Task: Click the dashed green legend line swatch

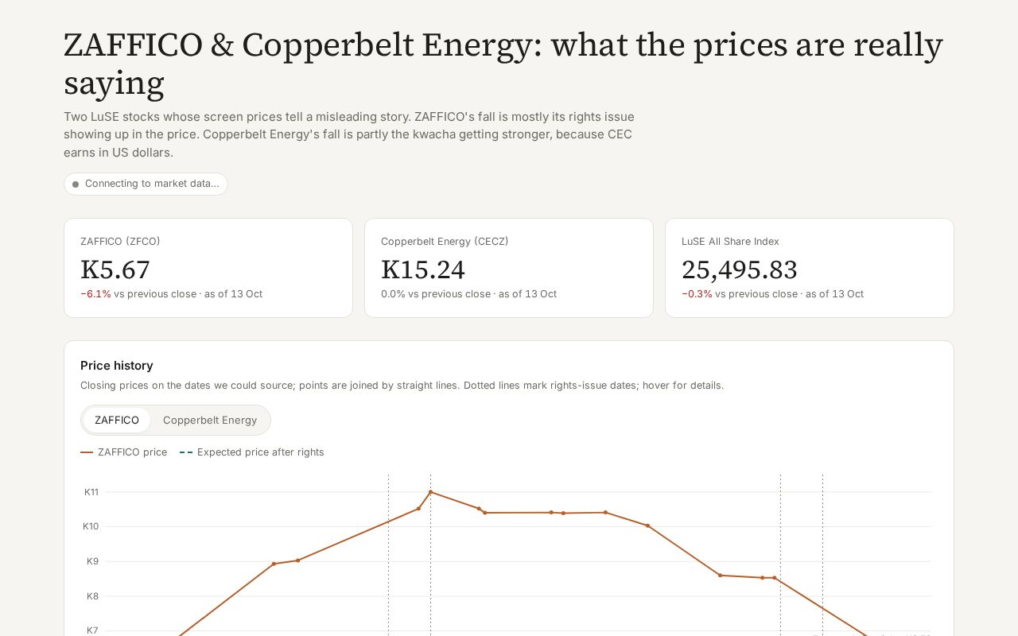Action: tap(186, 452)
